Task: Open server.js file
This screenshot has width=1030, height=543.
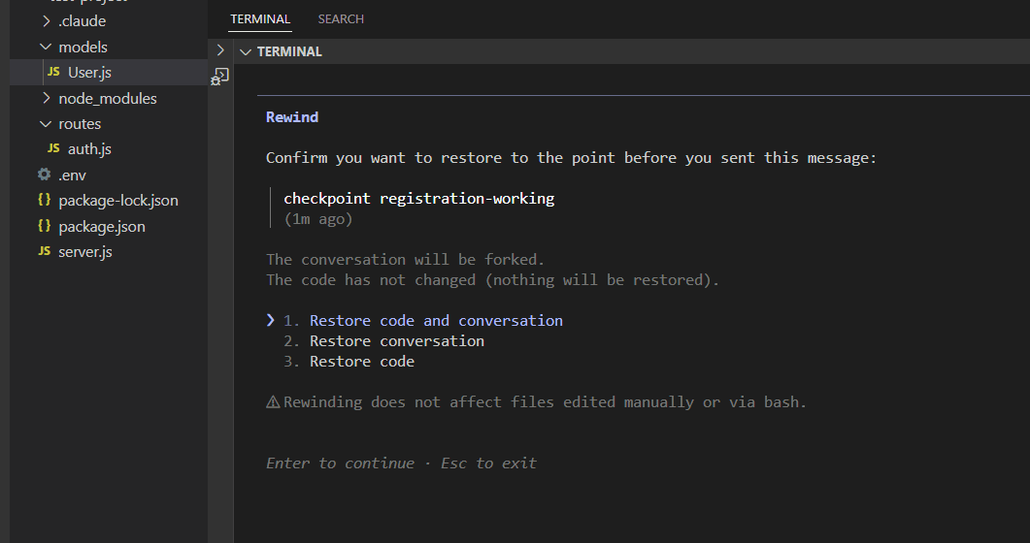Action: (85, 251)
